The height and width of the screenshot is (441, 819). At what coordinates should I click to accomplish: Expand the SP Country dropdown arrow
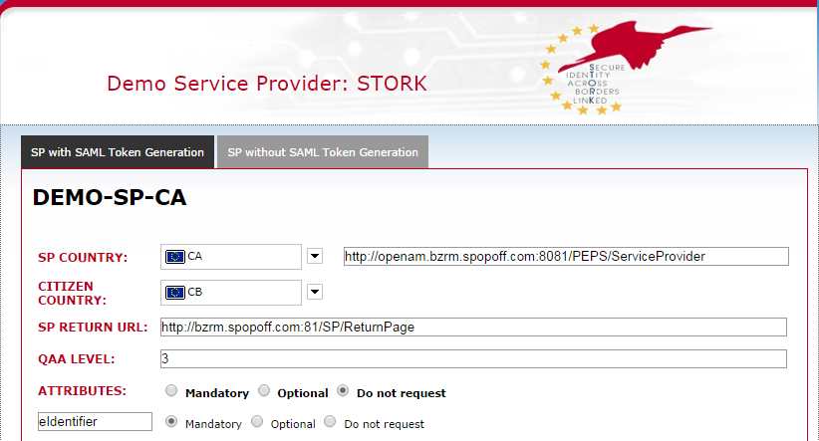point(315,256)
